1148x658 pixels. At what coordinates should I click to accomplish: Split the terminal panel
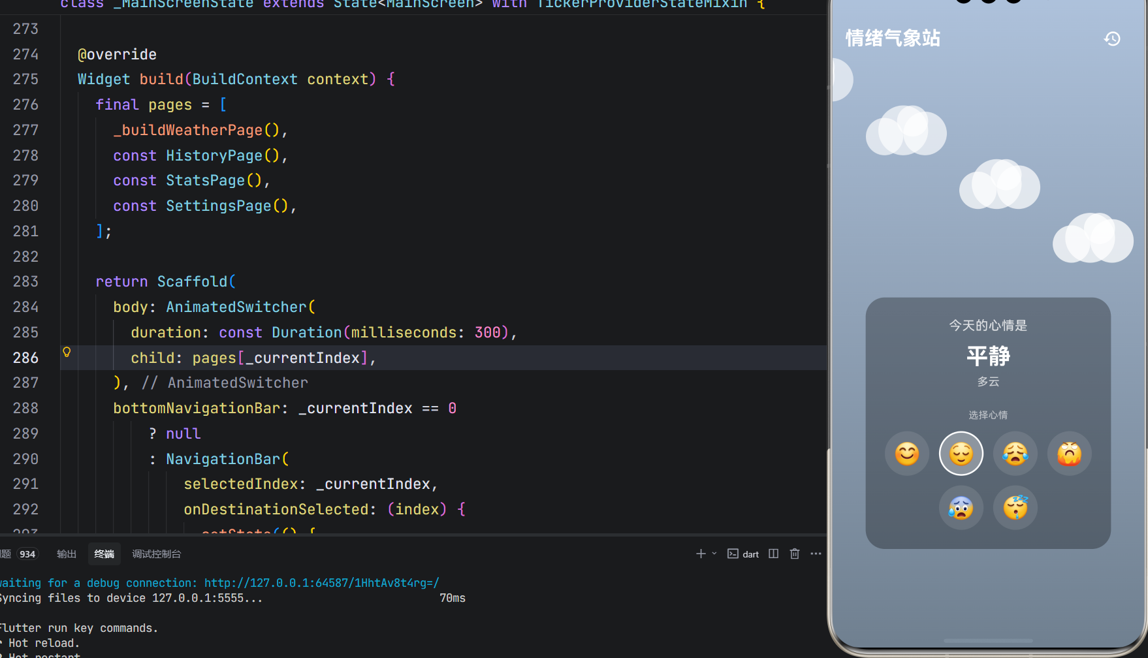click(x=774, y=554)
